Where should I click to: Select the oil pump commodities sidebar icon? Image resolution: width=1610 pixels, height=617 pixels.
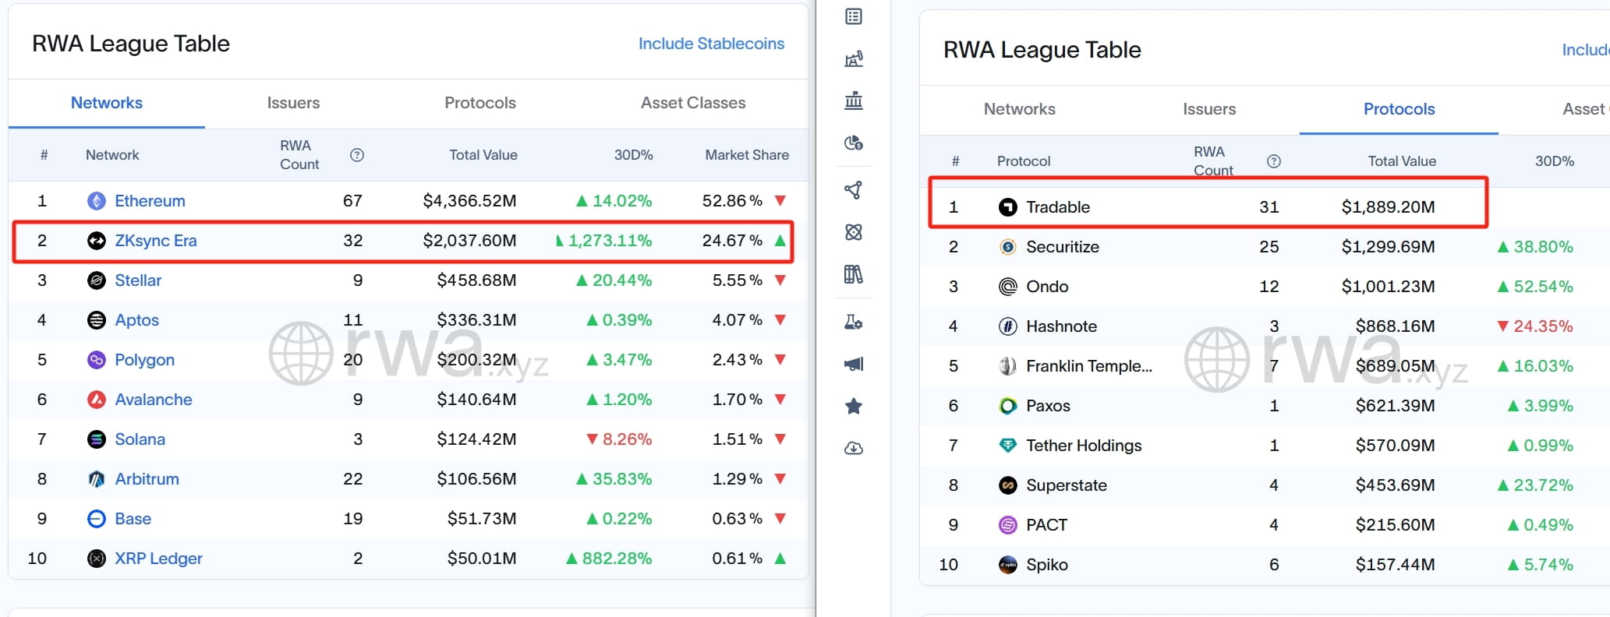pos(854,58)
